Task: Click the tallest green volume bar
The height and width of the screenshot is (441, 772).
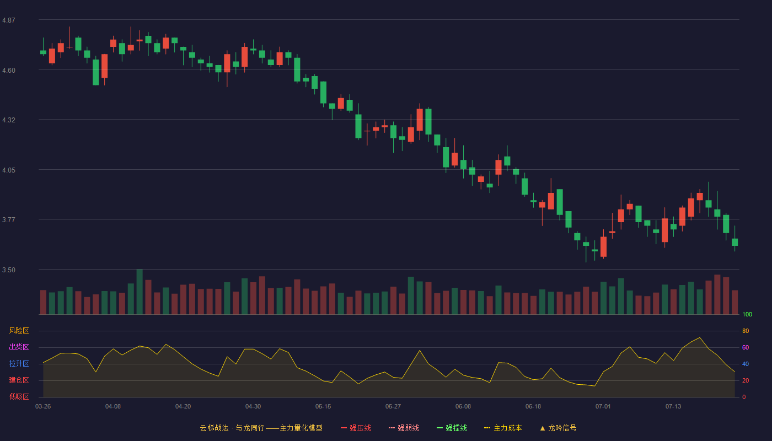Action: pos(140,292)
